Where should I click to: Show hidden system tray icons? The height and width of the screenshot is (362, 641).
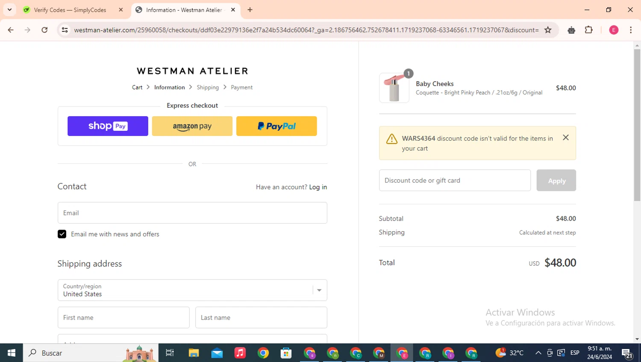538,353
